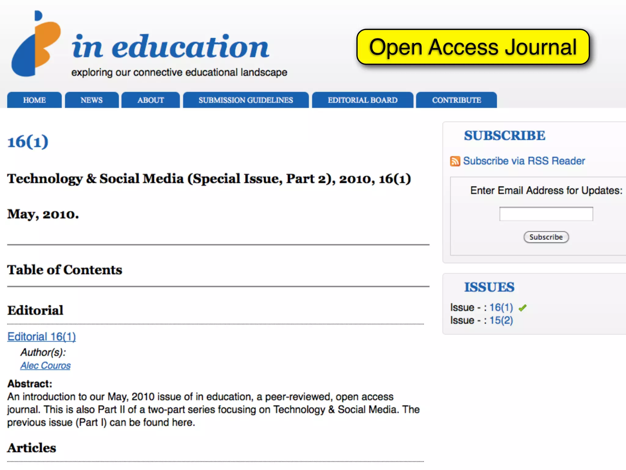Image resolution: width=626 pixels, height=470 pixels.
Task: Go to the ABOUT tab
Action: 151,100
